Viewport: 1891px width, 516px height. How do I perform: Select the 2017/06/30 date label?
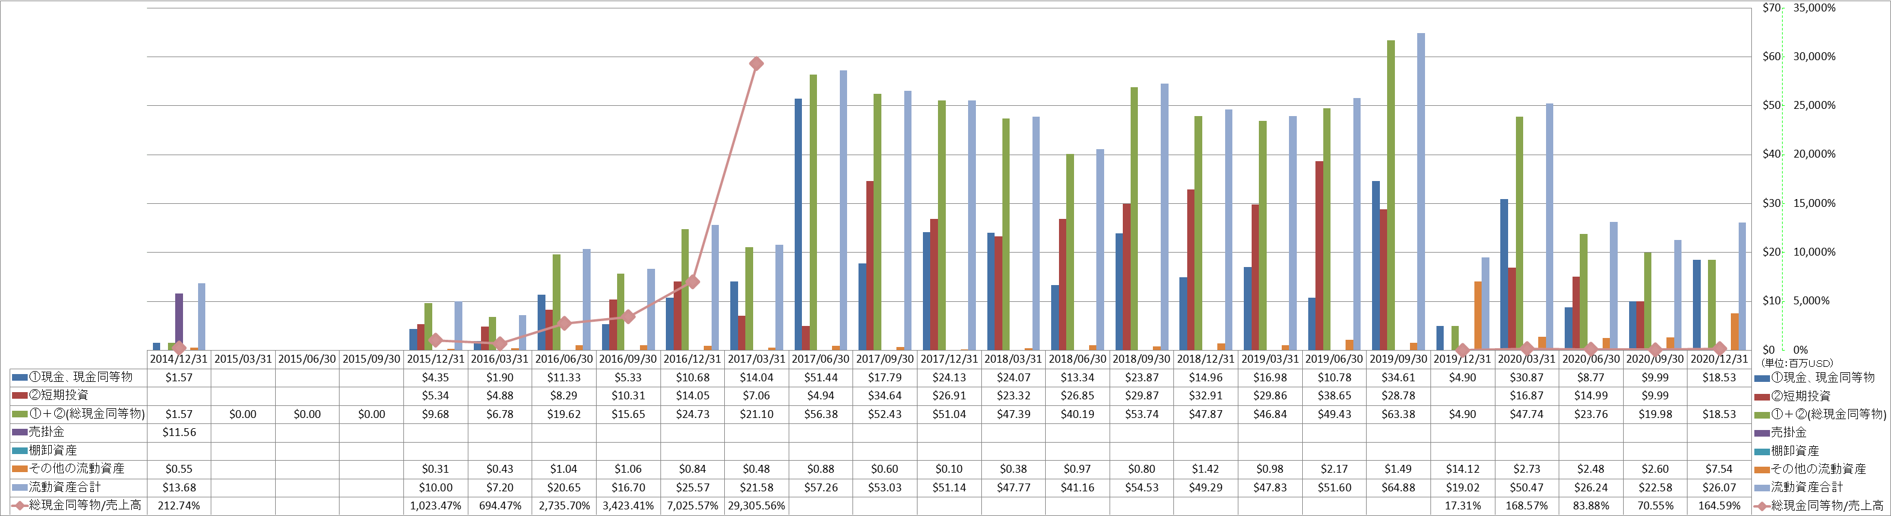click(x=821, y=359)
